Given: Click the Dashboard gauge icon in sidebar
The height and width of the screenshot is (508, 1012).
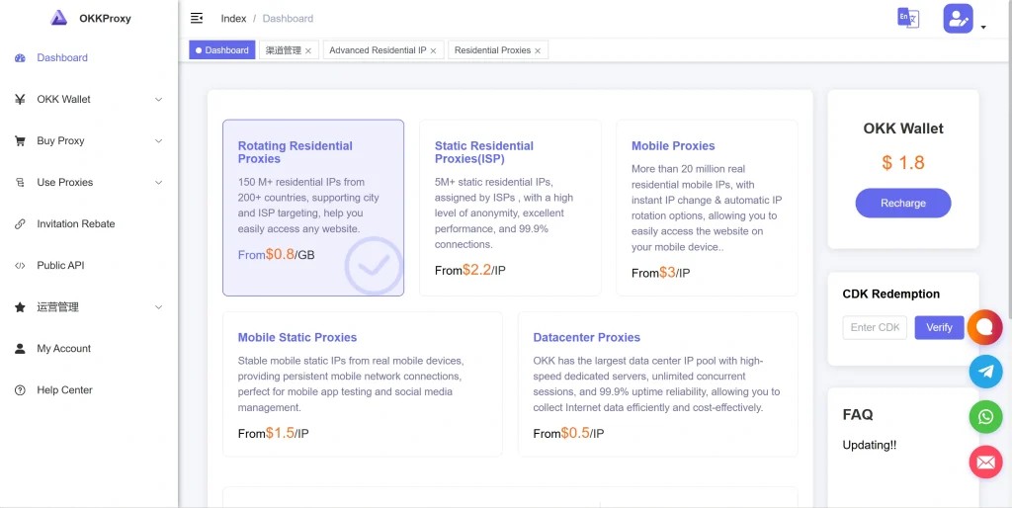Looking at the screenshot, I should pos(20,58).
